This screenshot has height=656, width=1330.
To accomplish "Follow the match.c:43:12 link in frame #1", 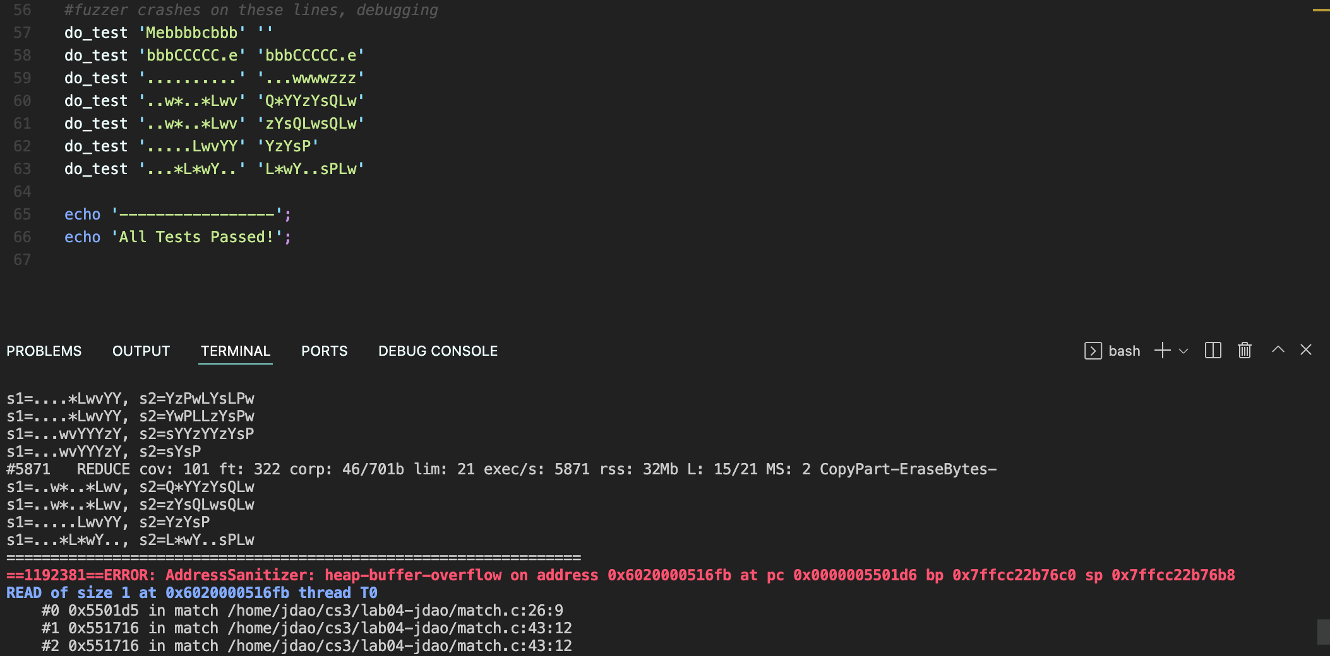I will (400, 628).
